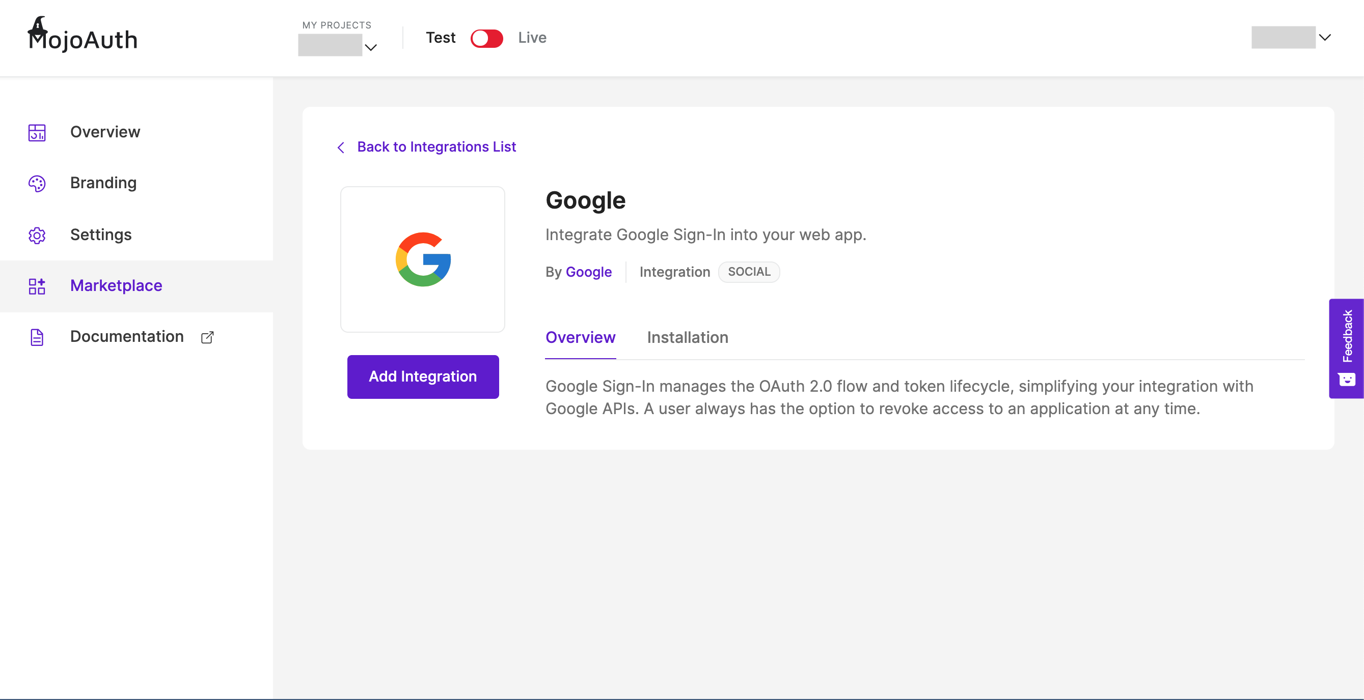The width and height of the screenshot is (1364, 700).
Task: Select the Overview tab under Google
Action: coord(580,337)
